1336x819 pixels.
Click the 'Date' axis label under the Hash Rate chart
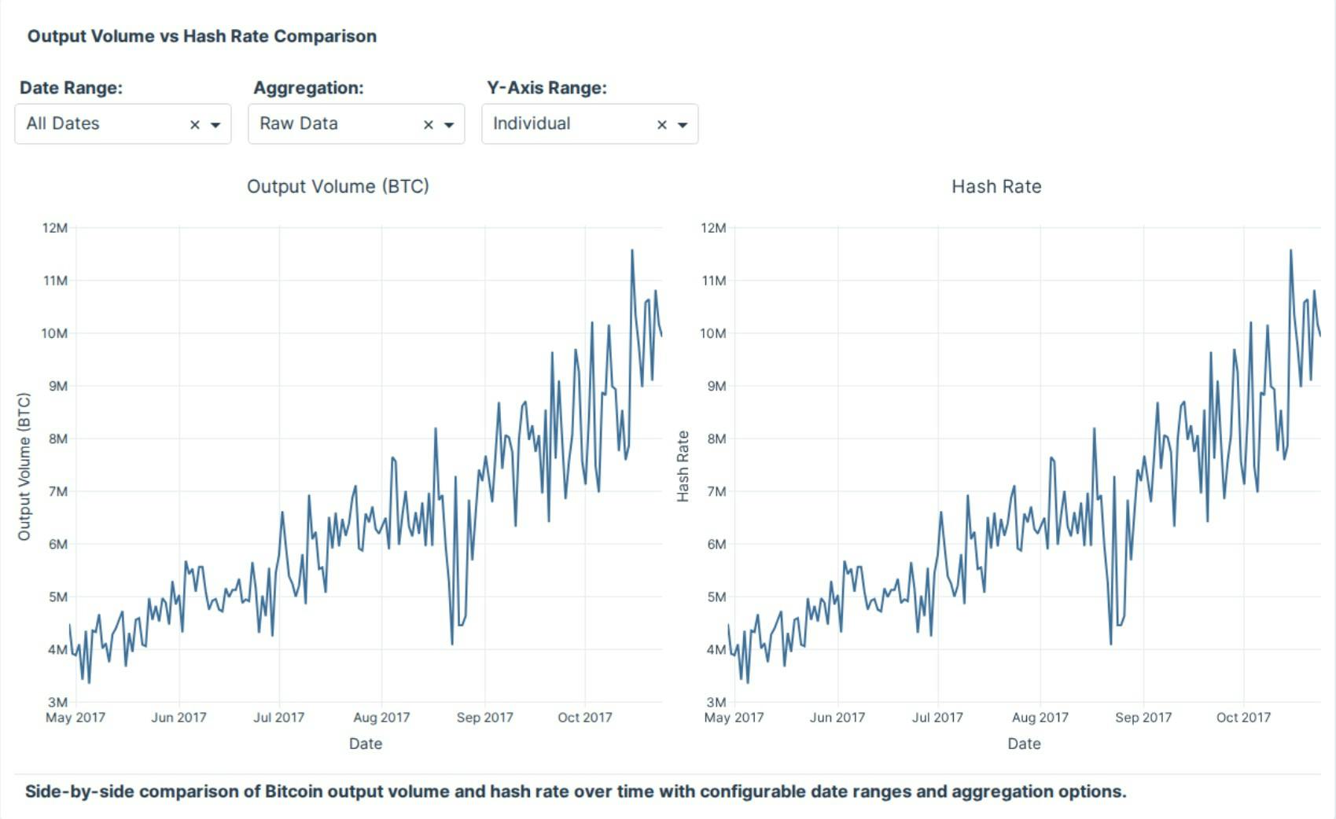pyautogui.click(x=1024, y=743)
